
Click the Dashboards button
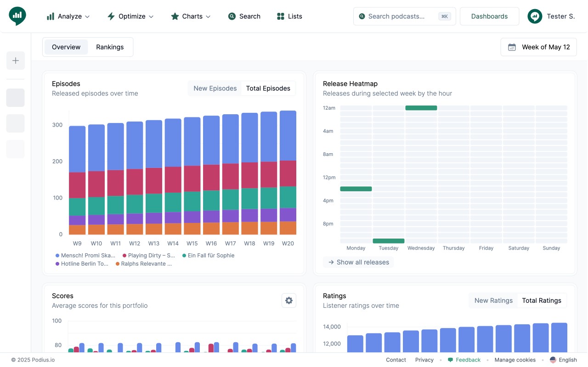click(x=489, y=16)
